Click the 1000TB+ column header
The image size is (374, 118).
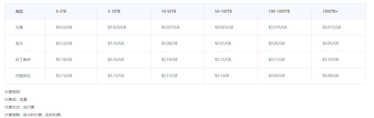pos(330,11)
